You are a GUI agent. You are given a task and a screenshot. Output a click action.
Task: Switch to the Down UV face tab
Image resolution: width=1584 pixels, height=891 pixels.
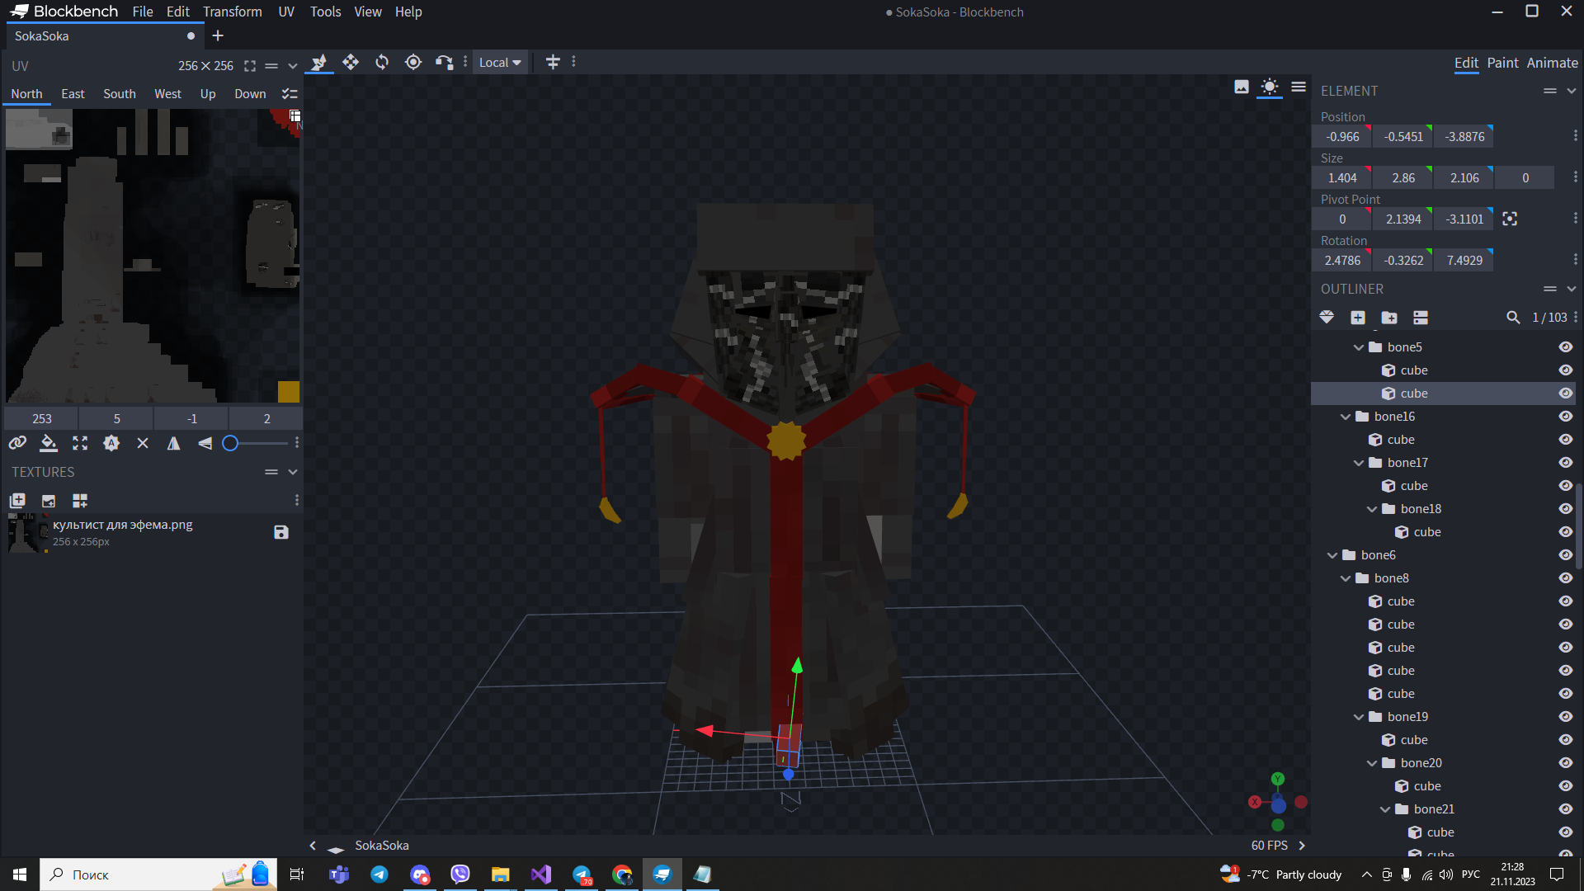[250, 94]
